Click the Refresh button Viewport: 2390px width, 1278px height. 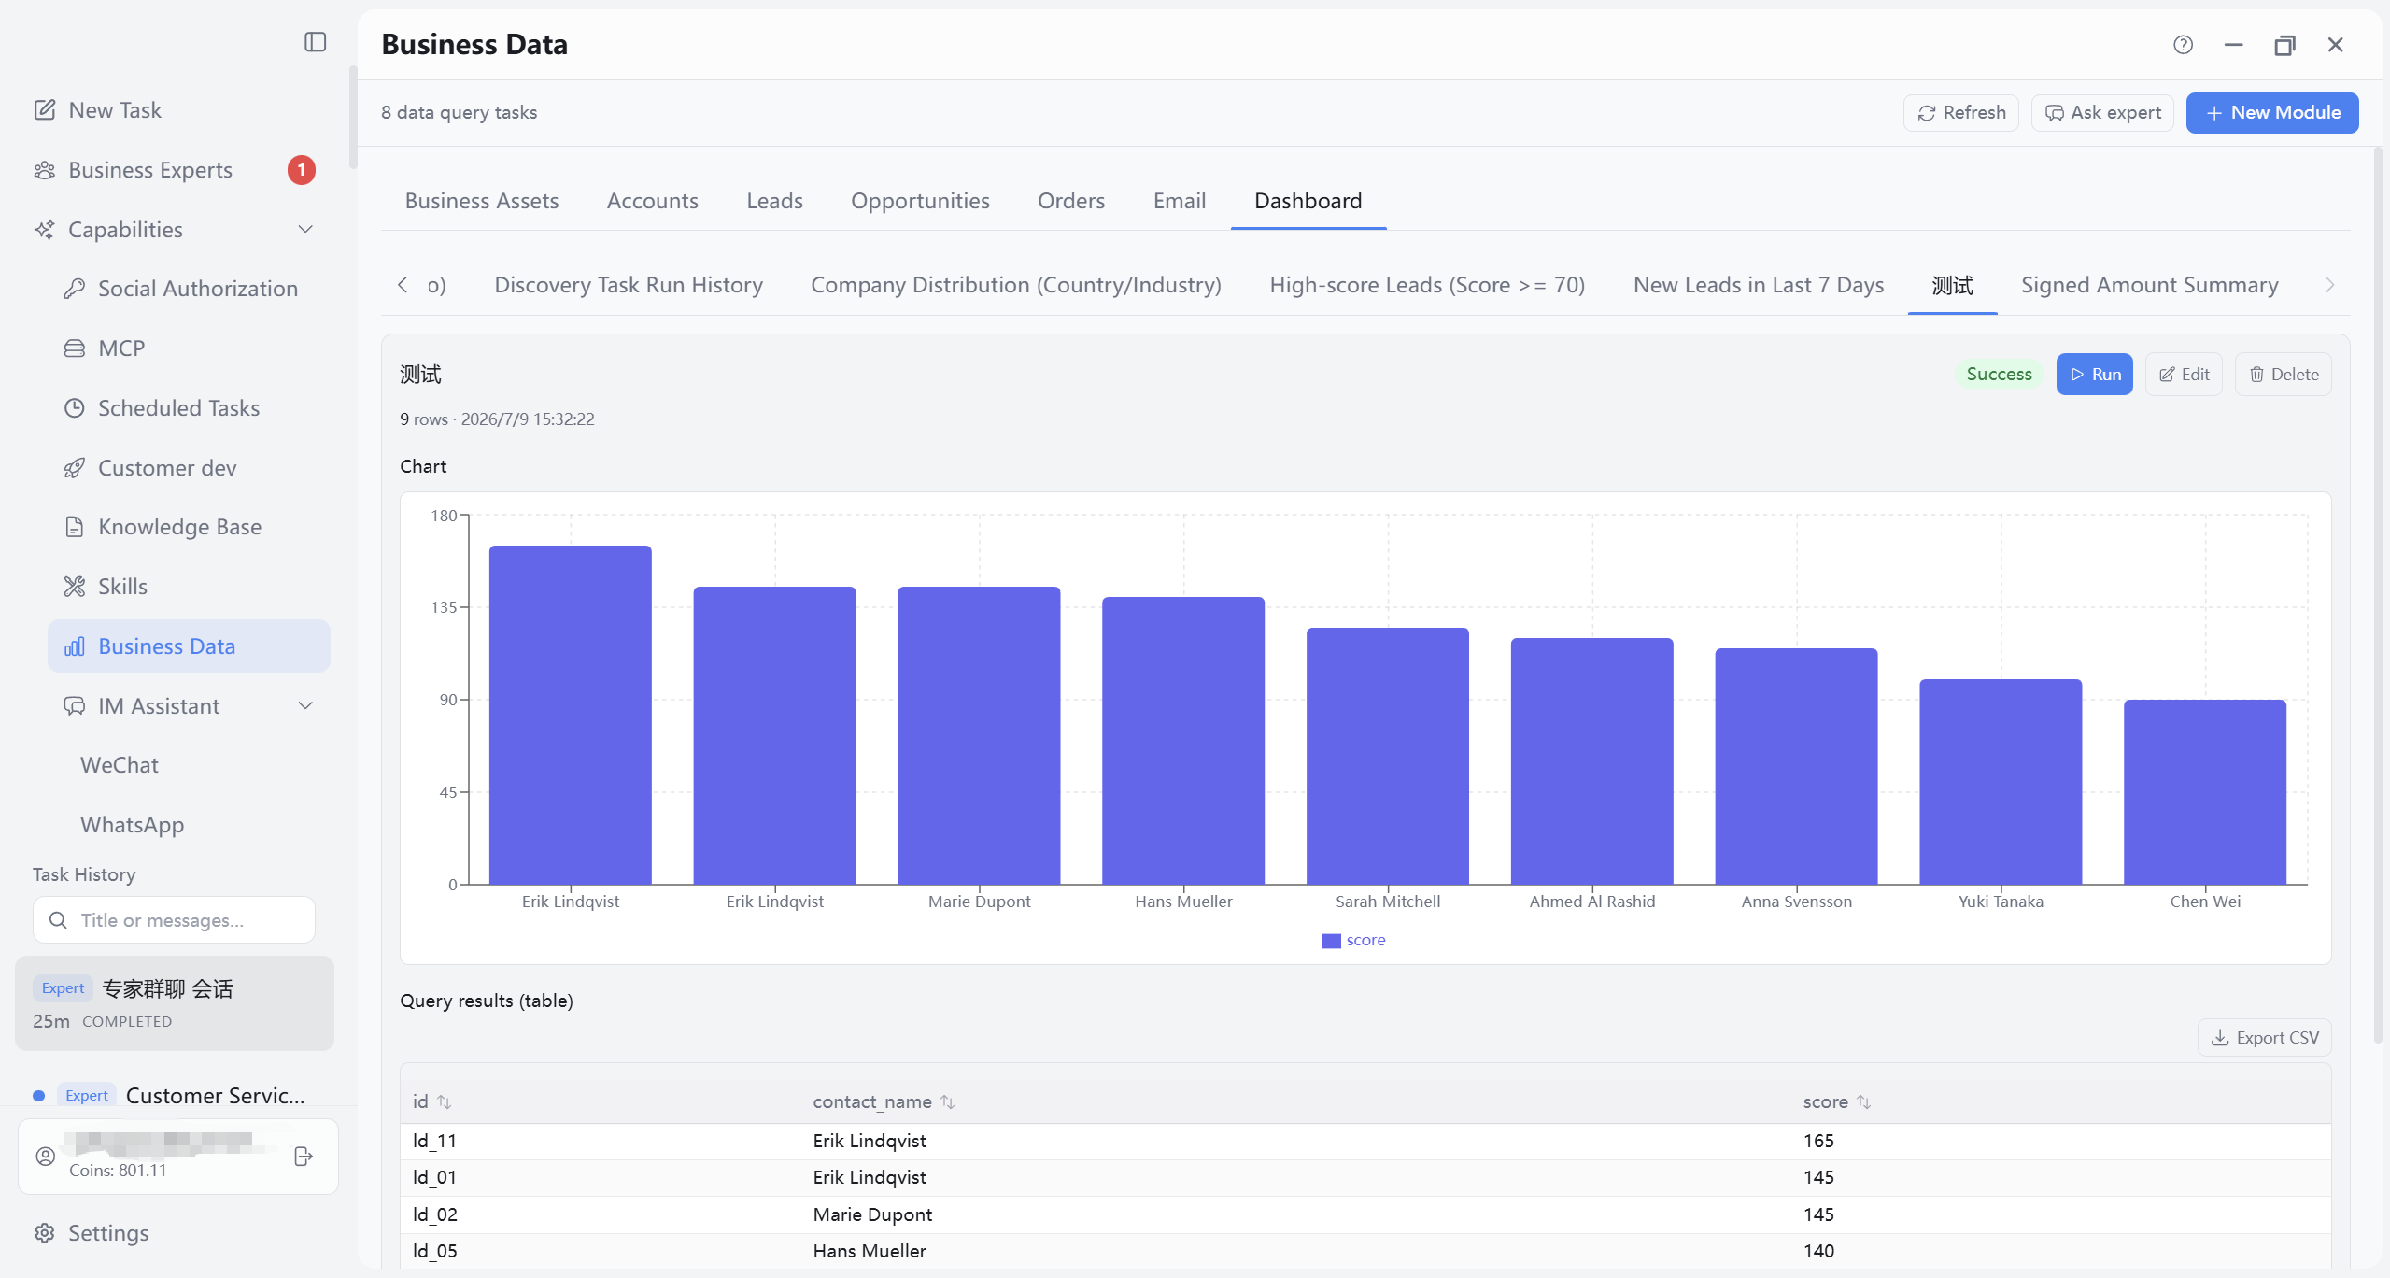pyautogui.click(x=1960, y=113)
